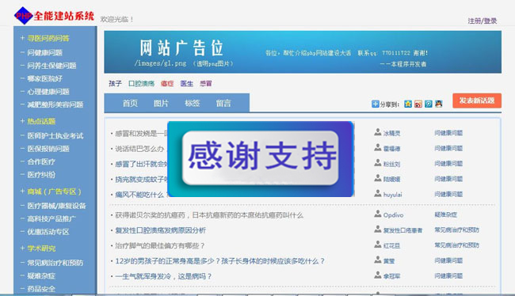Screen dimensions: 515x296
Task: Select the 感冒 tag
Action: [206, 83]
